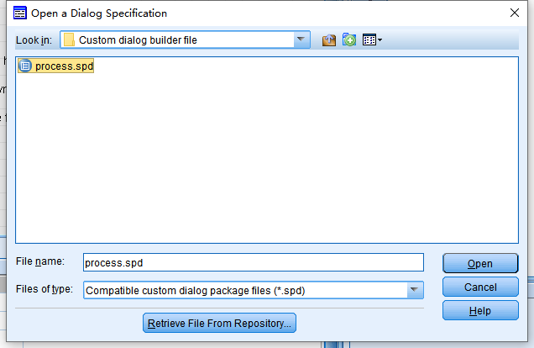Create a new folder

click(349, 40)
